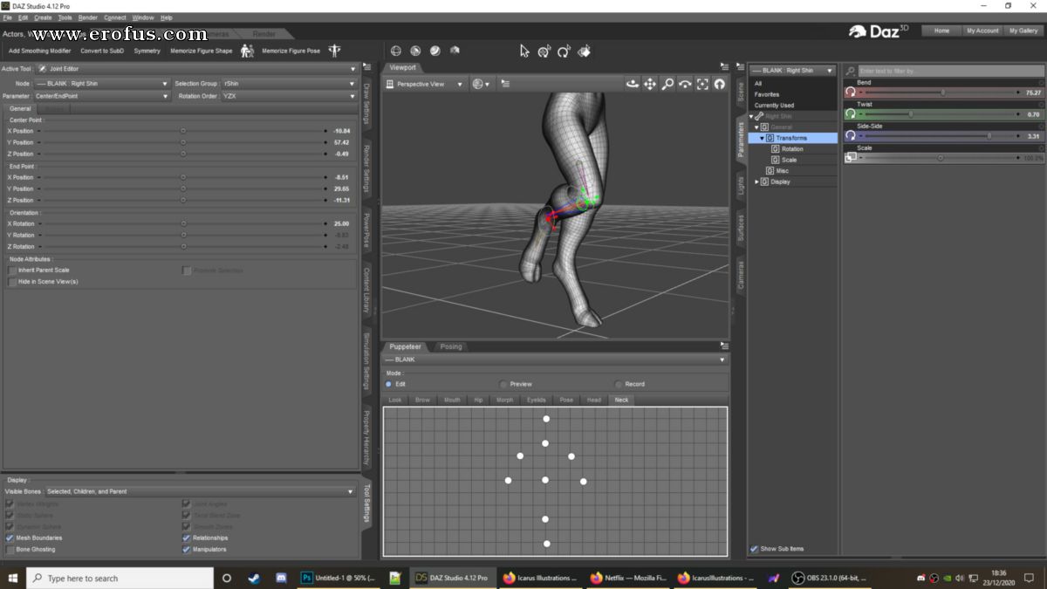Click the frame selection icon in viewport
Image resolution: width=1047 pixels, height=589 pixels.
[702, 84]
